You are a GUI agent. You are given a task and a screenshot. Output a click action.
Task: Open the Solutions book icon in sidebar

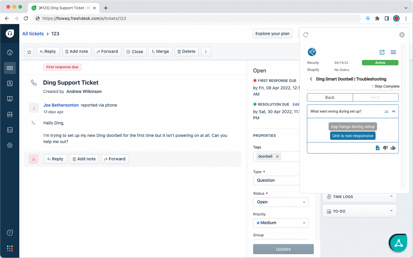tap(10, 99)
